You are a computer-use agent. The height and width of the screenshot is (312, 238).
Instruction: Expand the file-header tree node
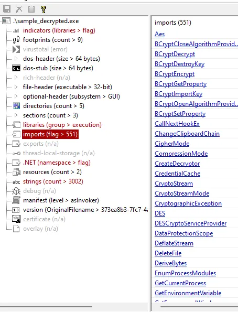16,87
